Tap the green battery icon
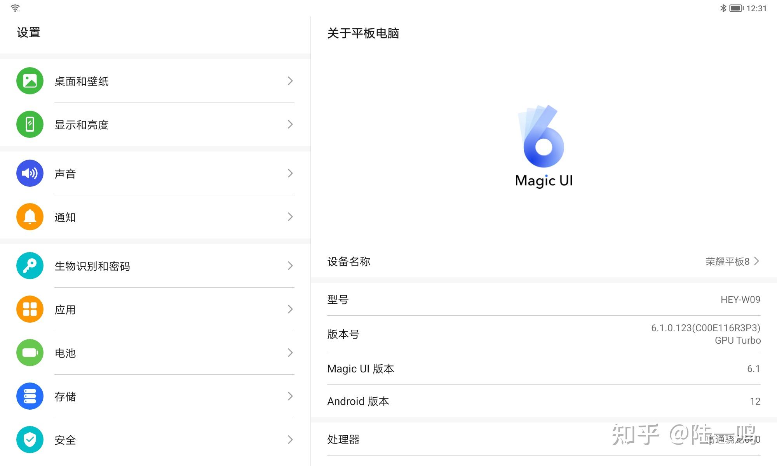The image size is (777, 466). click(30, 353)
